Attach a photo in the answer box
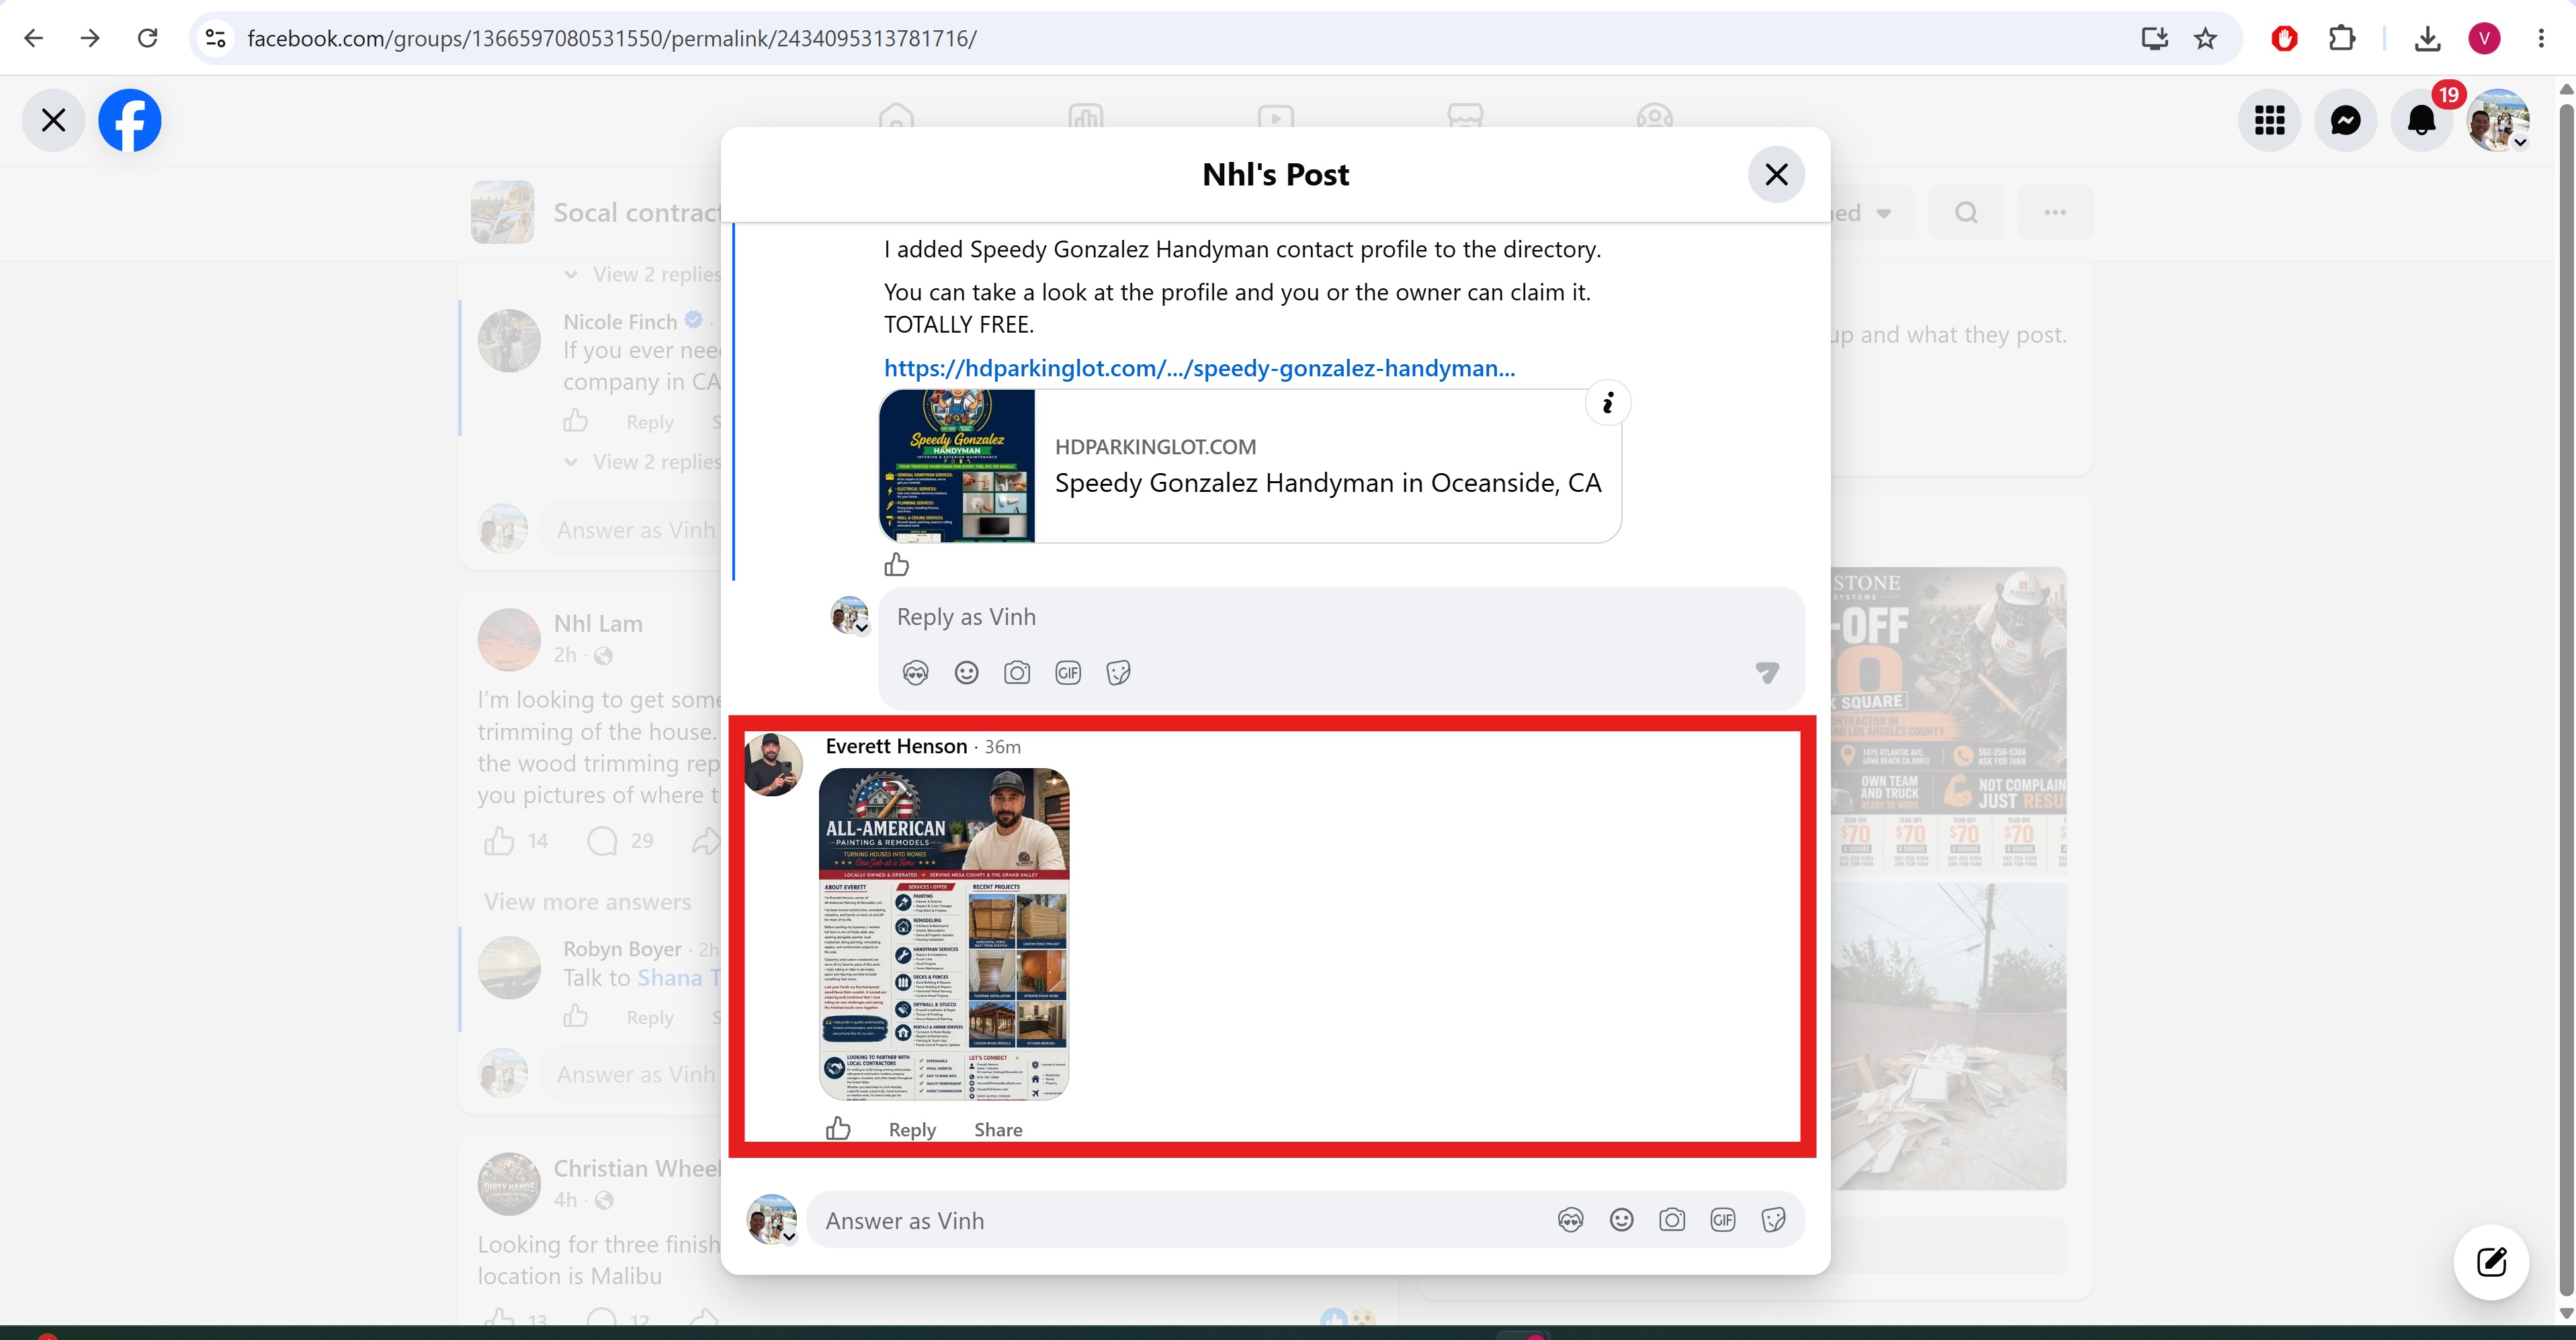 tap(1672, 1220)
